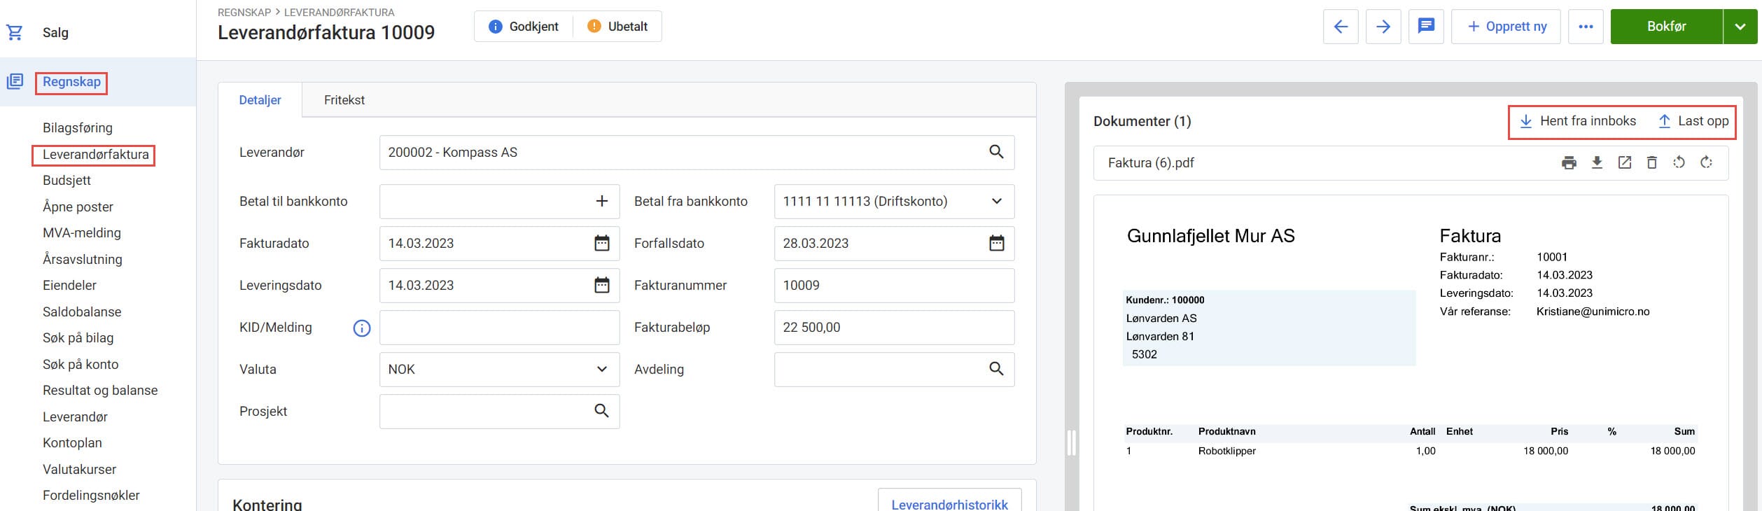
Task: Search projects with Prosjekt magnifier icon
Action: 601,411
